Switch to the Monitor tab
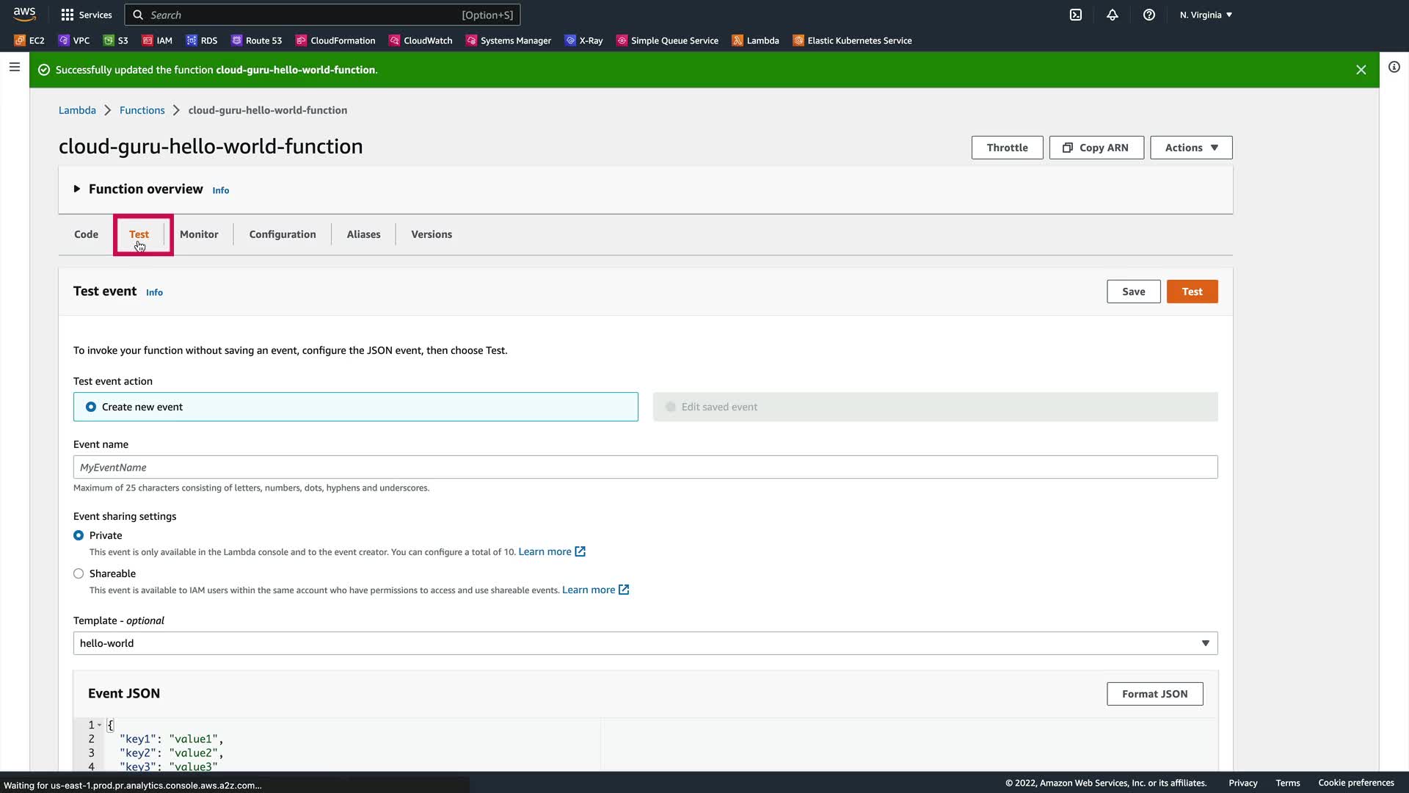Viewport: 1409px width, 793px height. tap(199, 234)
